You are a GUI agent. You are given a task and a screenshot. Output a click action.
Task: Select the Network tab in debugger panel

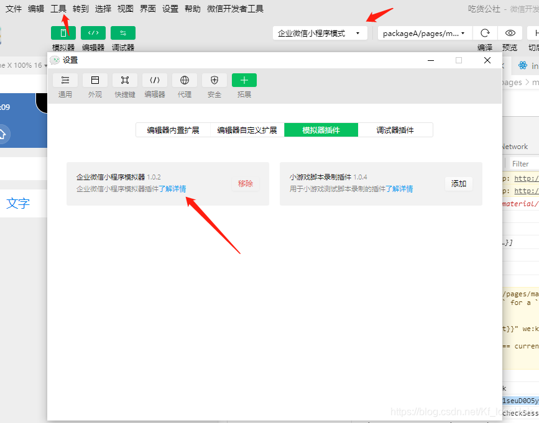[x=514, y=147]
